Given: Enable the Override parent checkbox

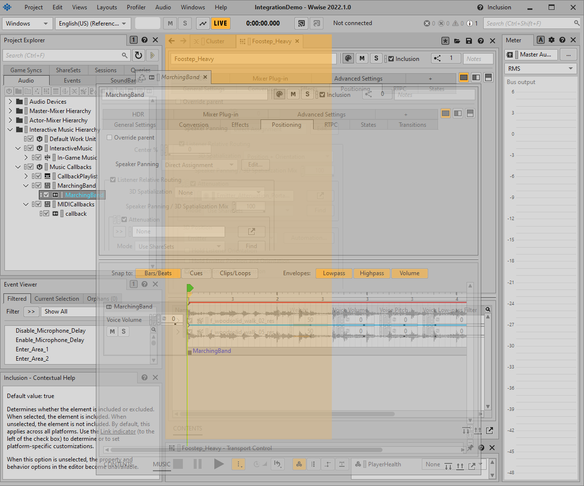Looking at the screenshot, I should coord(110,138).
